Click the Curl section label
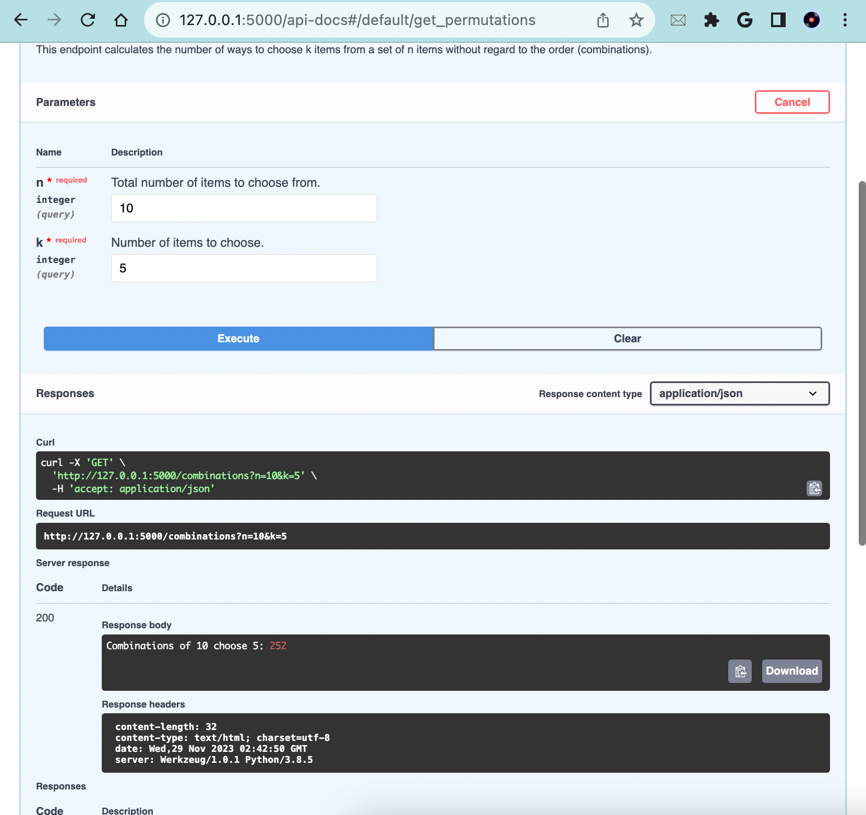This screenshot has height=815, width=866. (x=45, y=442)
